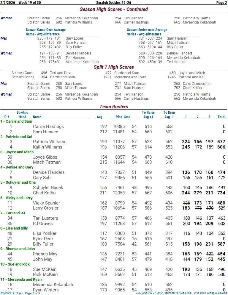Select team header '5 - Schuyler and Cha'
This screenshot has width=228, height=295.
pos(18,182)
